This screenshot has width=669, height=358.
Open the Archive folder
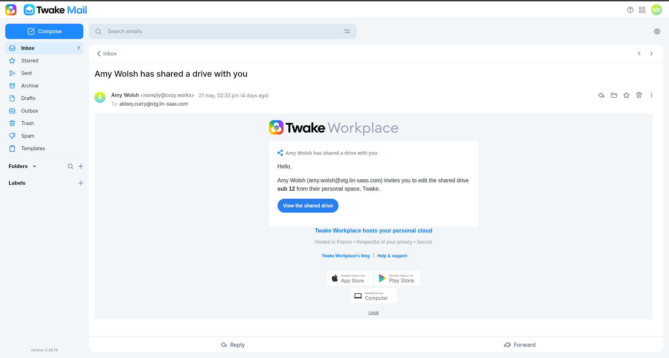tap(44, 86)
